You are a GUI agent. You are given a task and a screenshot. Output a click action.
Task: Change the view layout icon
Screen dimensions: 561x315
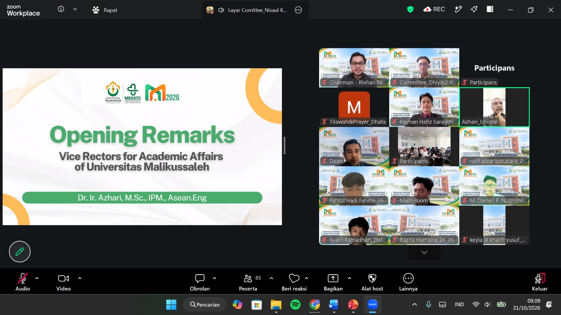click(490, 9)
